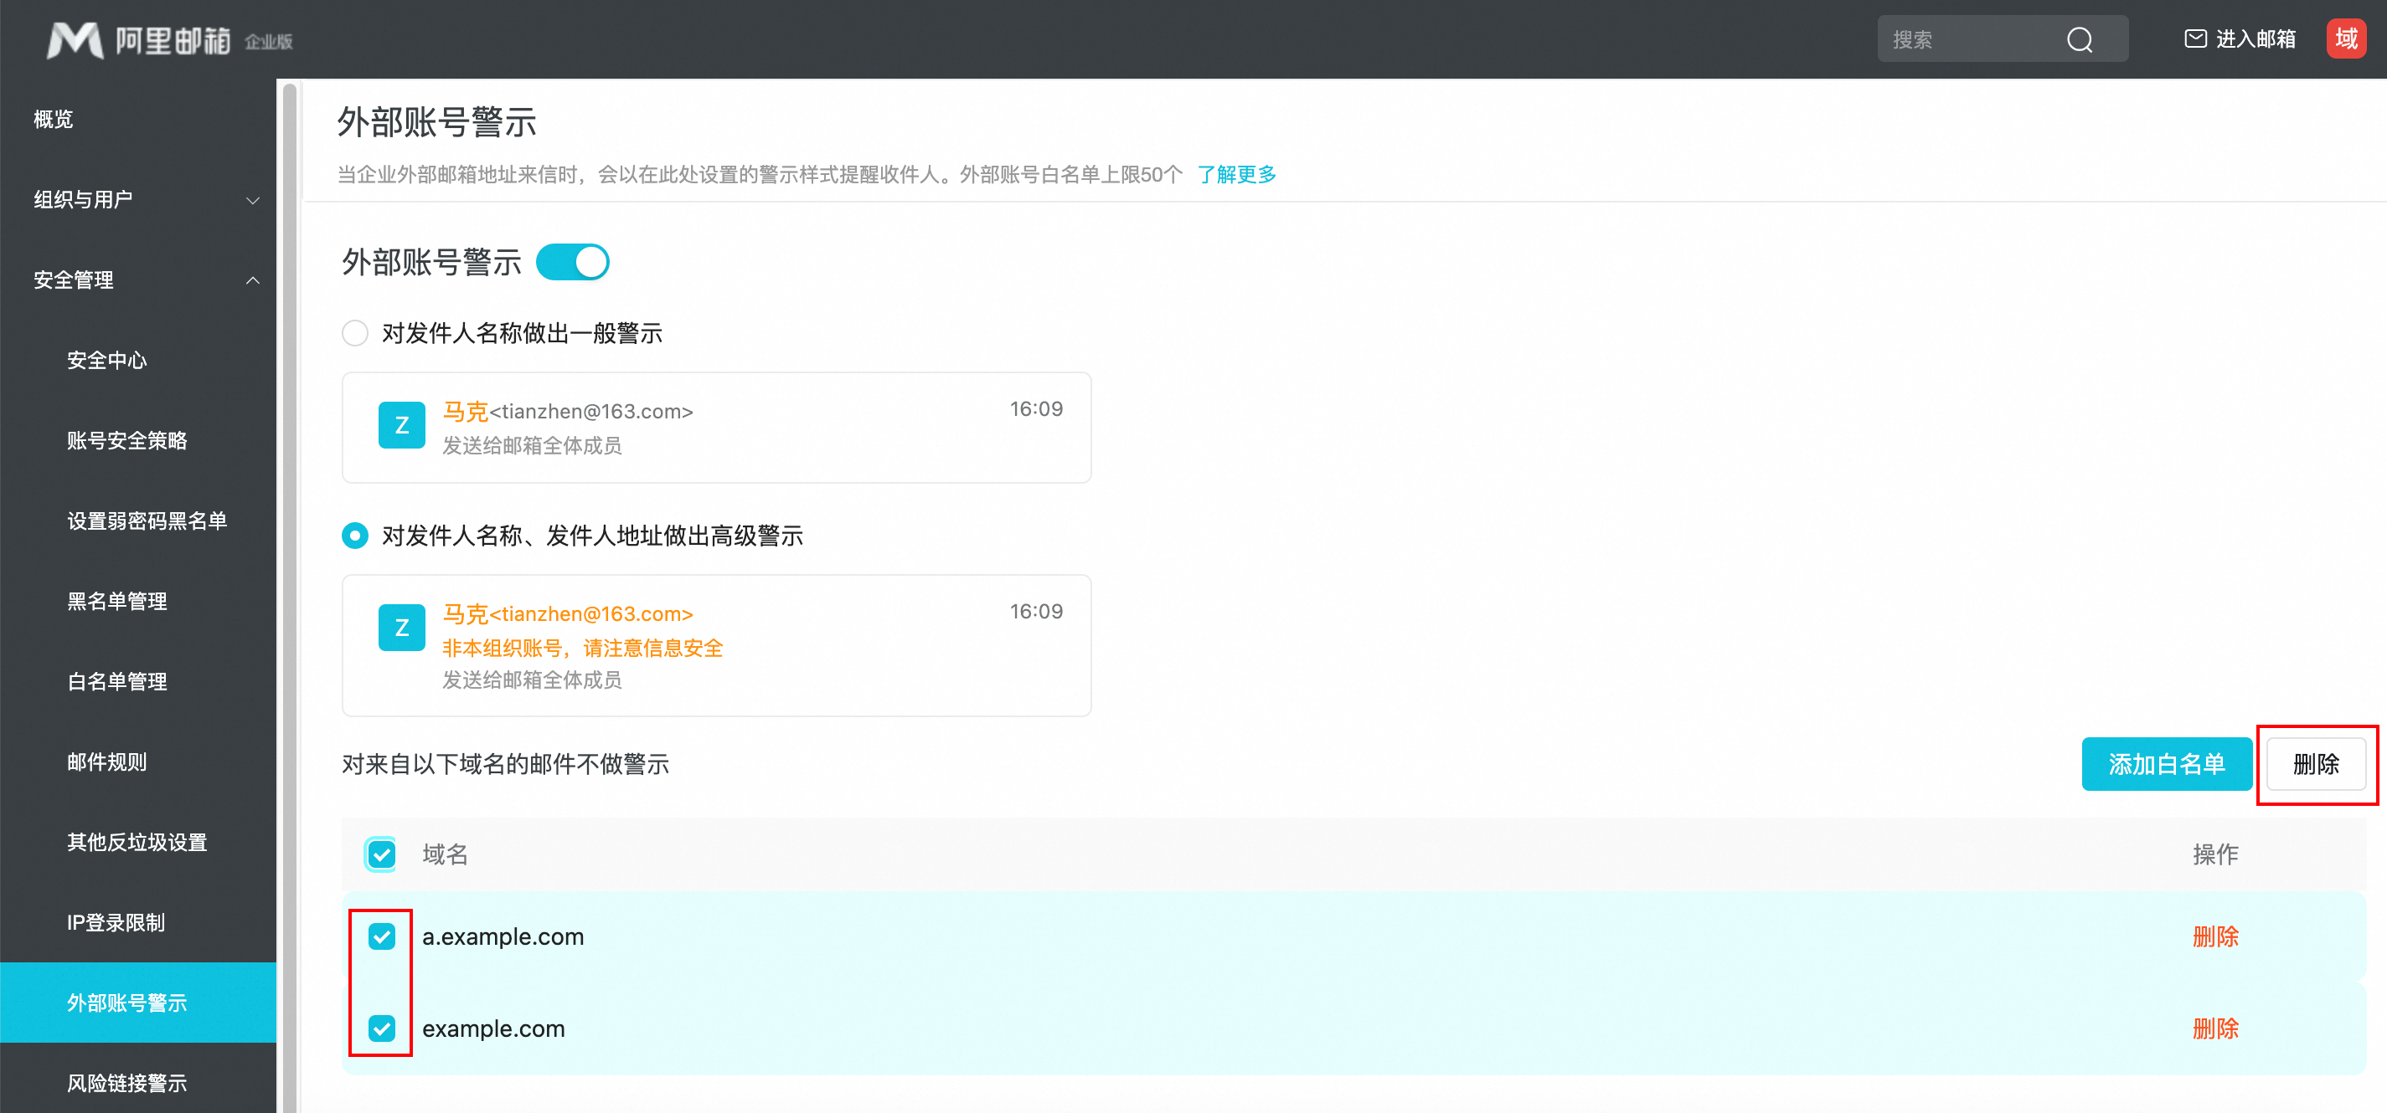Click the Z avatar in general warning preview
This screenshot has width=2387, height=1113.
[x=401, y=425]
